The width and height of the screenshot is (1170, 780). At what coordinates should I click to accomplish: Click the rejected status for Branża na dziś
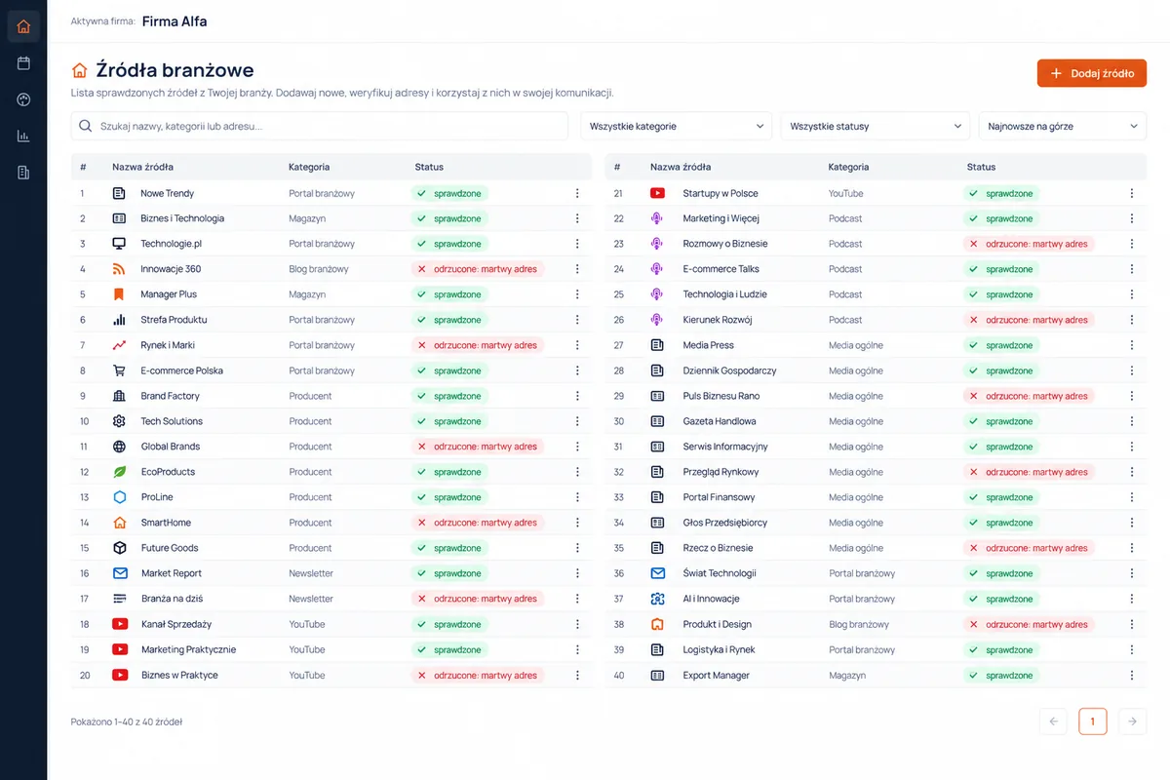click(x=477, y=599)
